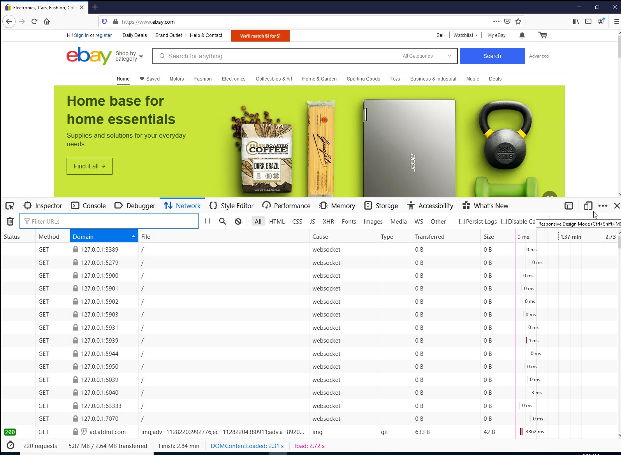Click the Electronics category link

click(234, 79)
